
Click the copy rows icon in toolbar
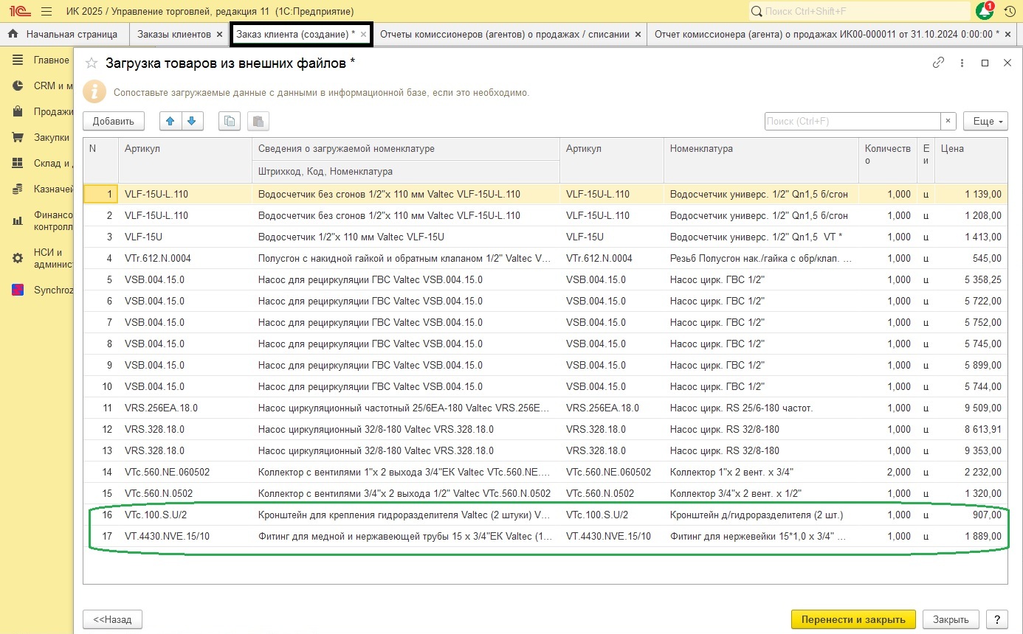[230, 122]
